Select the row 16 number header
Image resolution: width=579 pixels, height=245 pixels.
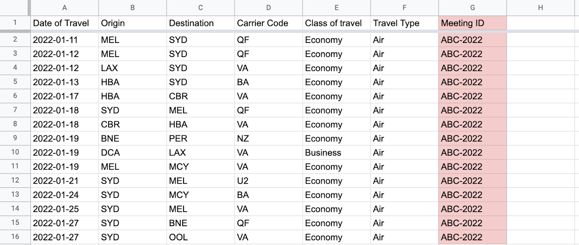15,237
